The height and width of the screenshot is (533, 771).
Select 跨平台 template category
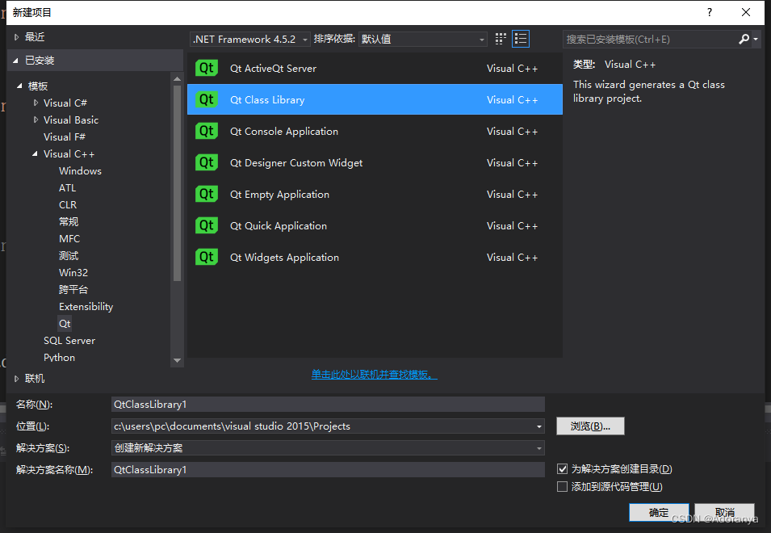point(73,290)
